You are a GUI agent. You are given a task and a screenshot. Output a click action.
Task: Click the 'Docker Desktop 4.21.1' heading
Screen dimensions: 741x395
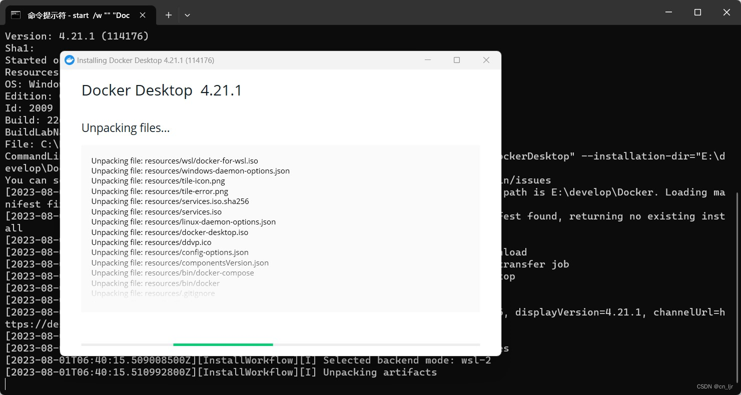[162, 90]
